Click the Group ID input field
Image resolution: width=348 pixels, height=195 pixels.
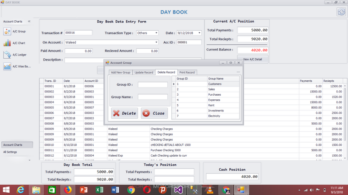(153, 84)
